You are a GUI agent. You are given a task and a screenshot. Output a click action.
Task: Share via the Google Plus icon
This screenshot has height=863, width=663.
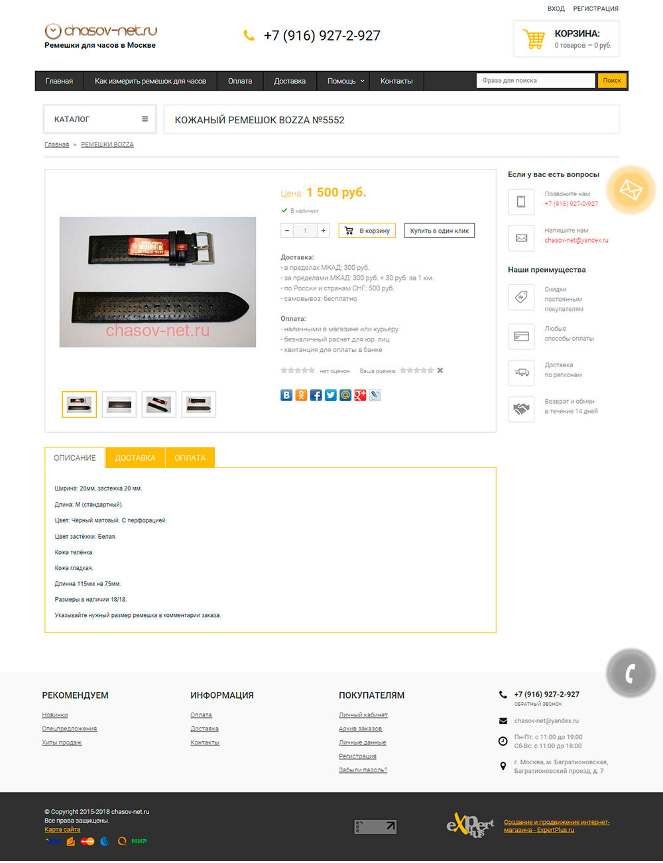[x=360, y=395]
